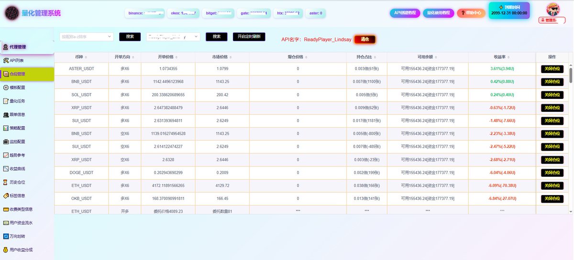Screen dimensions: 574x260
Task: Click the 委托价格4089.23 cell
Action: tap(168, 210)
